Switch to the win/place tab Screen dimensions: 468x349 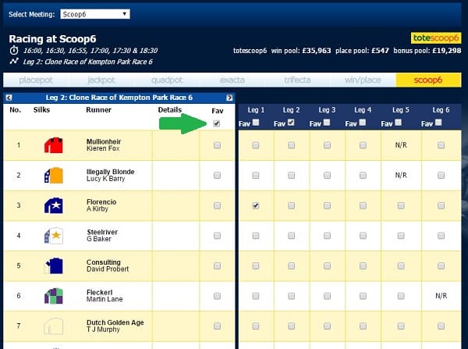363,80
